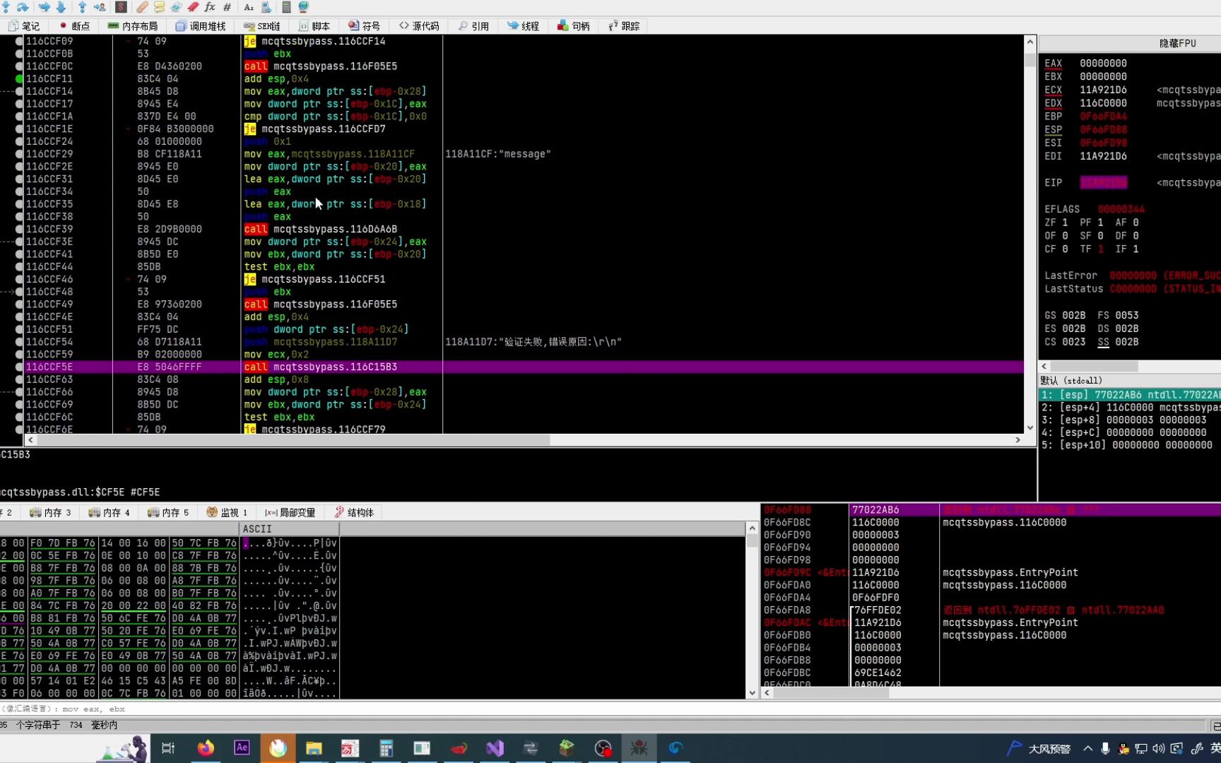Switch to the 线程 threads tab
The width and height of the screenshot is (1221, 763).
click(524, 26)
